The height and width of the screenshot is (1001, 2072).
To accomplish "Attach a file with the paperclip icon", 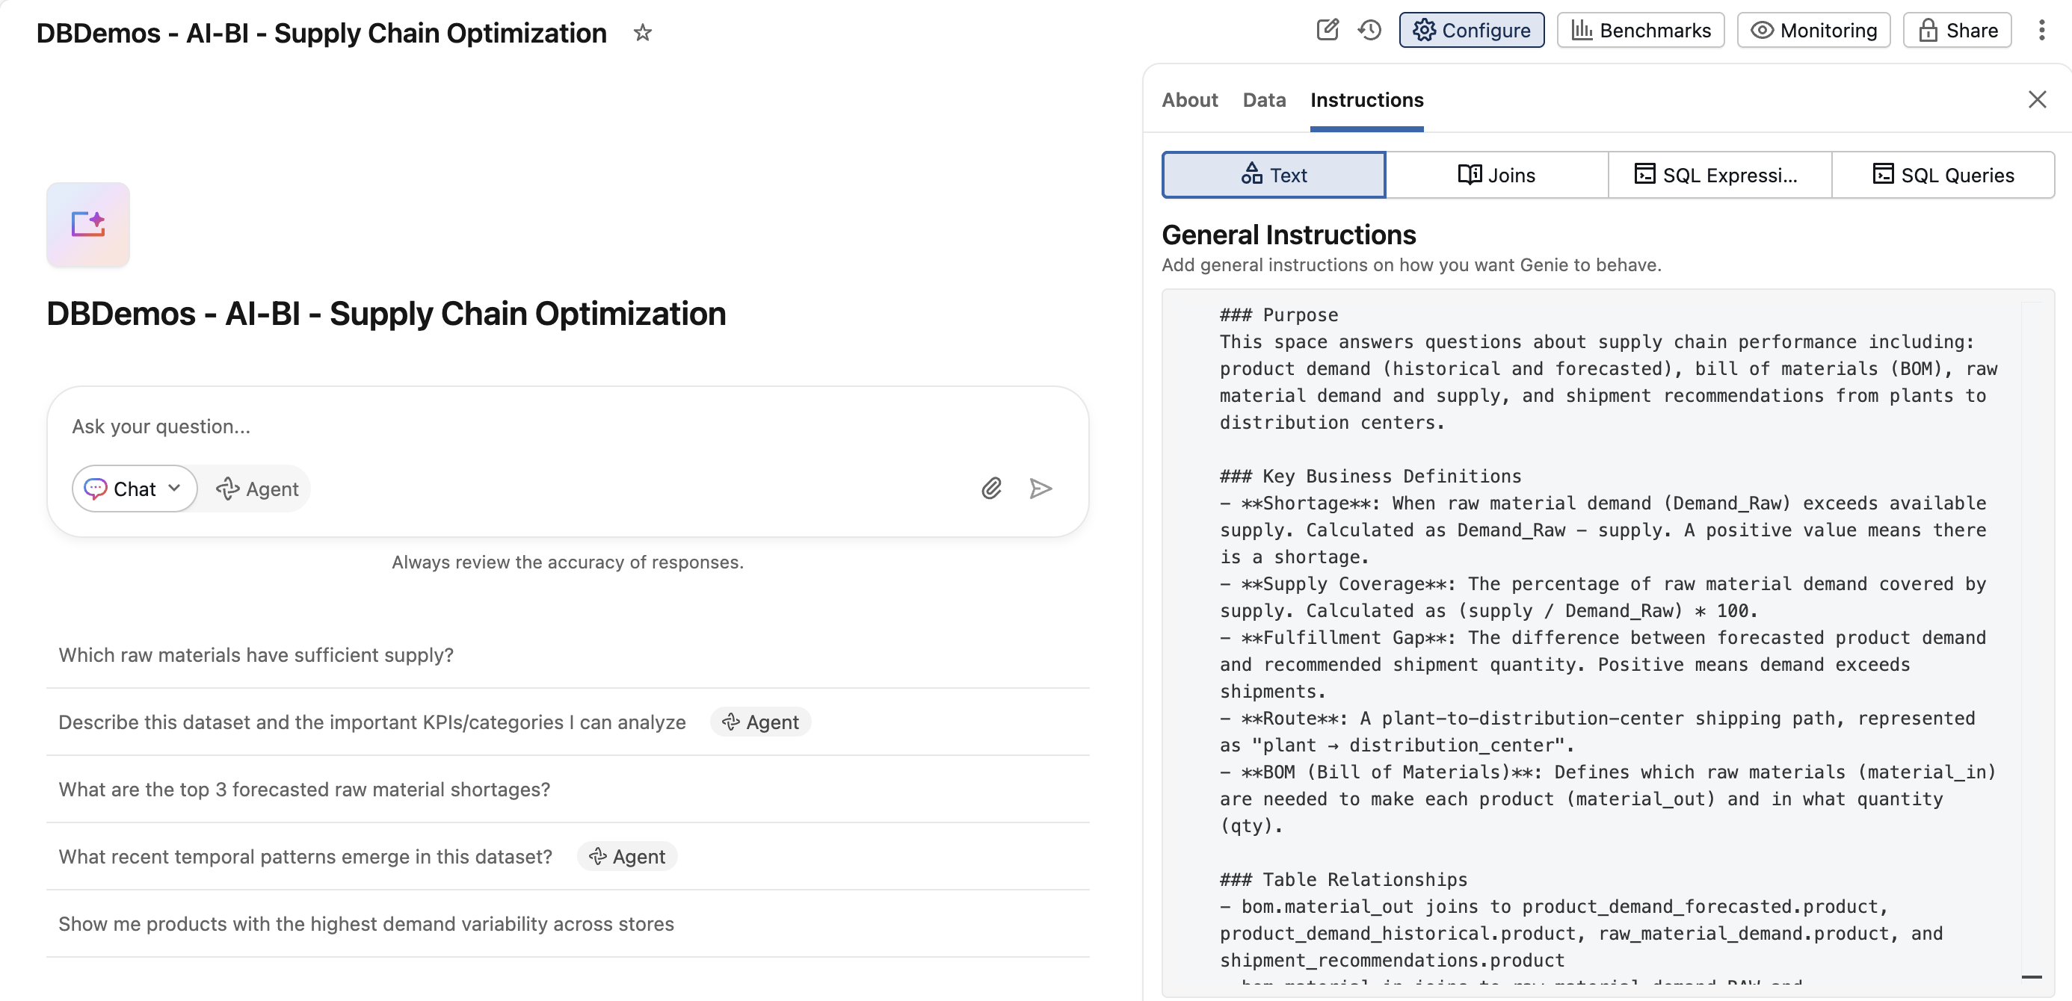I will 992,488.
